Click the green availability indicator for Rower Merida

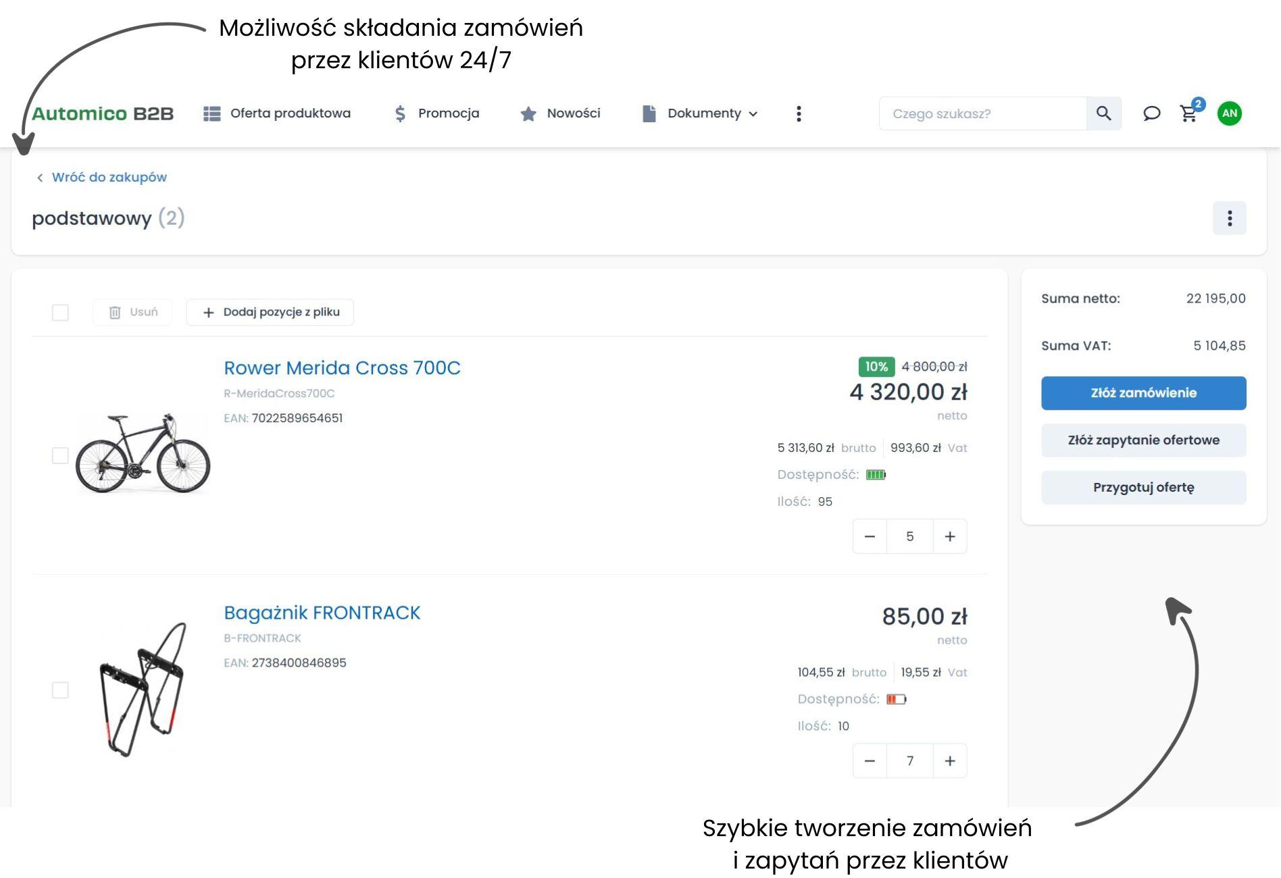[876, 474]
